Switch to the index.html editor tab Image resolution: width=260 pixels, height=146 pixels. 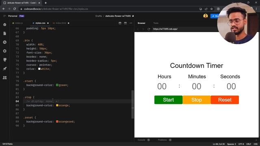(61, 23)
